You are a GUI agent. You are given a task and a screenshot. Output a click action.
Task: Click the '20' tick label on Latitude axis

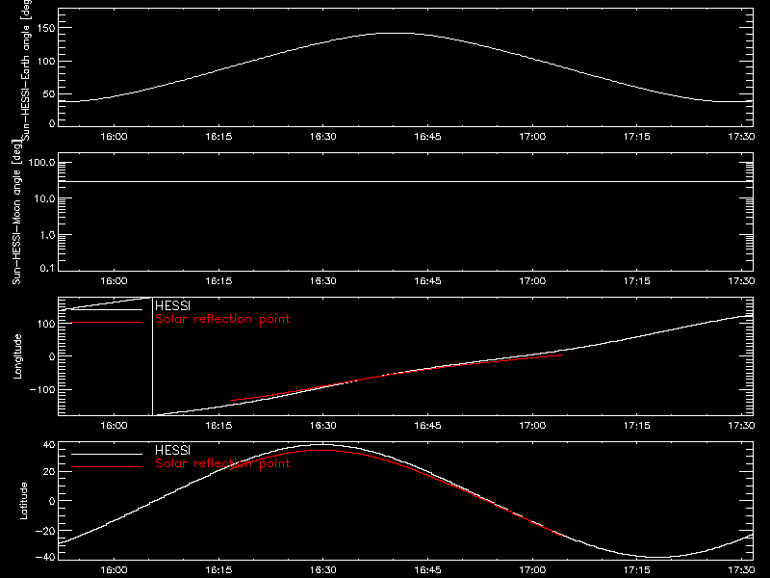49,471
